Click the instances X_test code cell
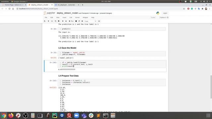 pos(112,82)
